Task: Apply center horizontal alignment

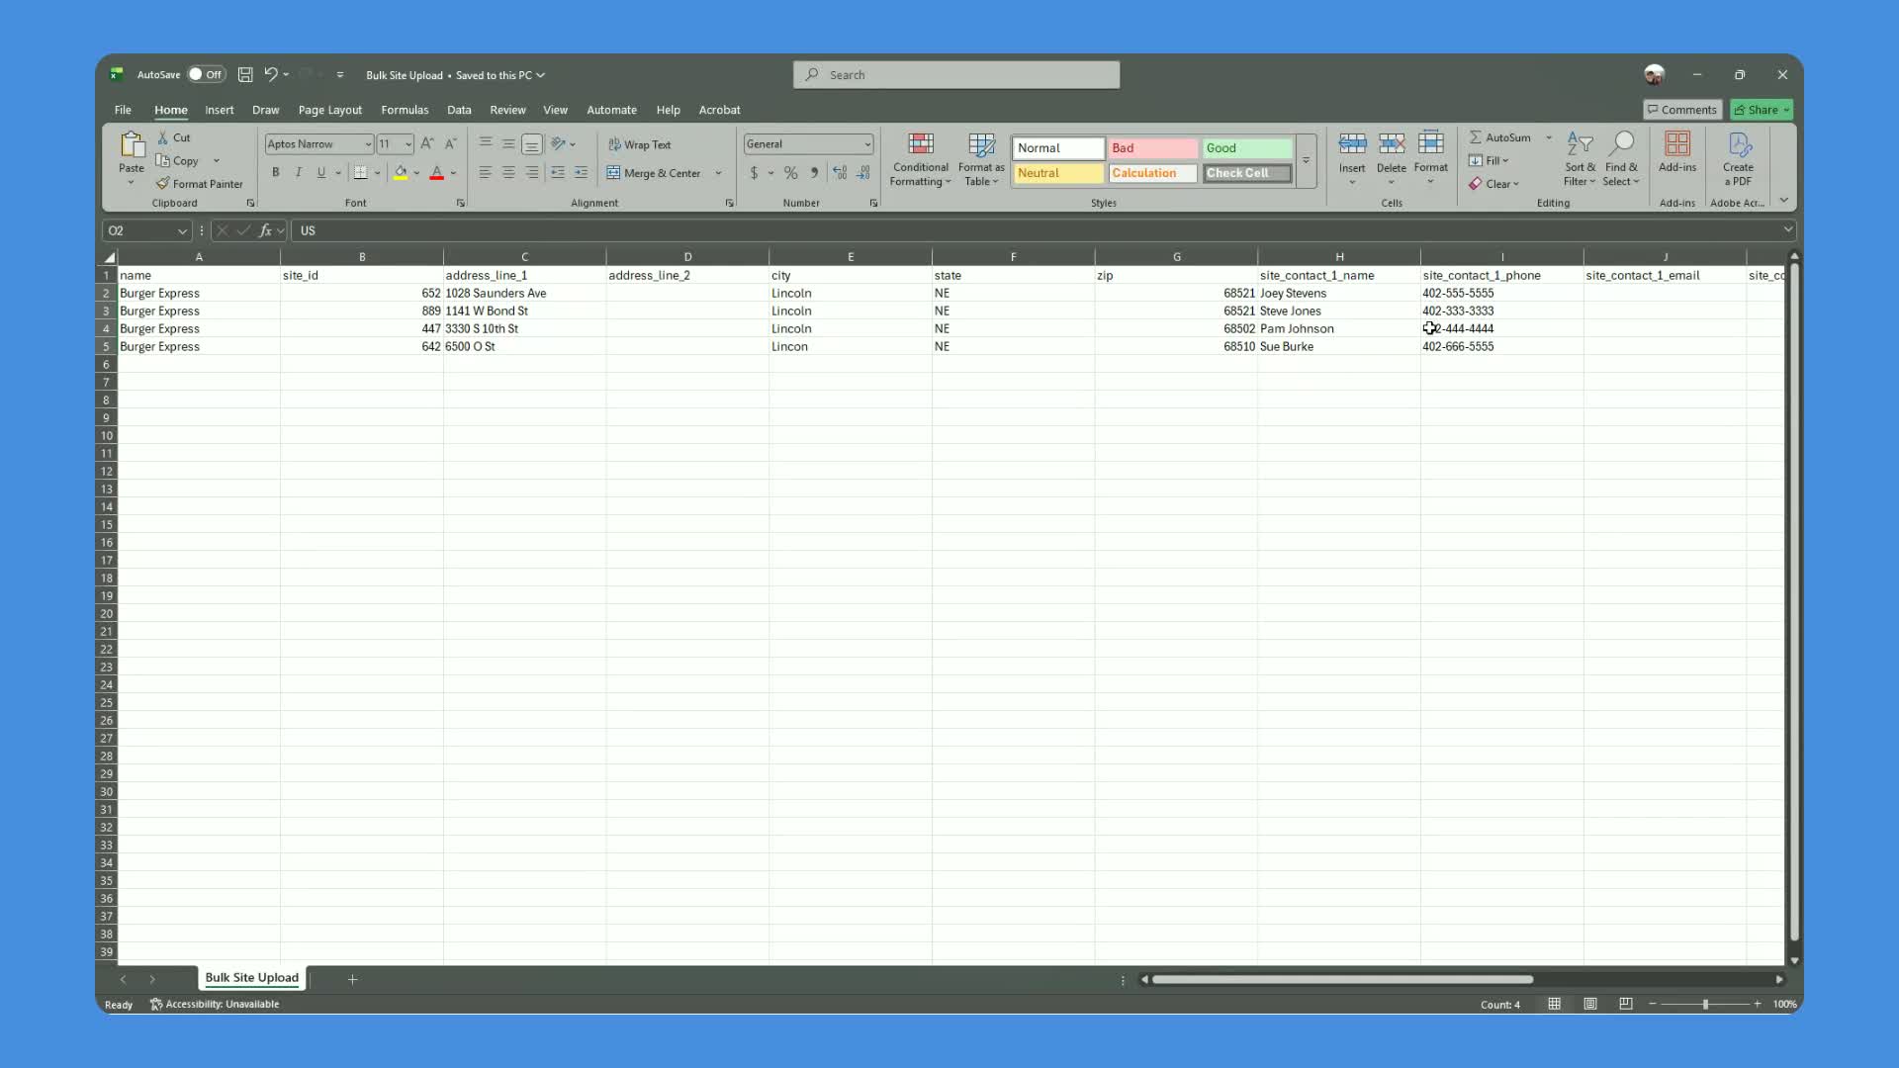Action: click(x=508, y=173)
